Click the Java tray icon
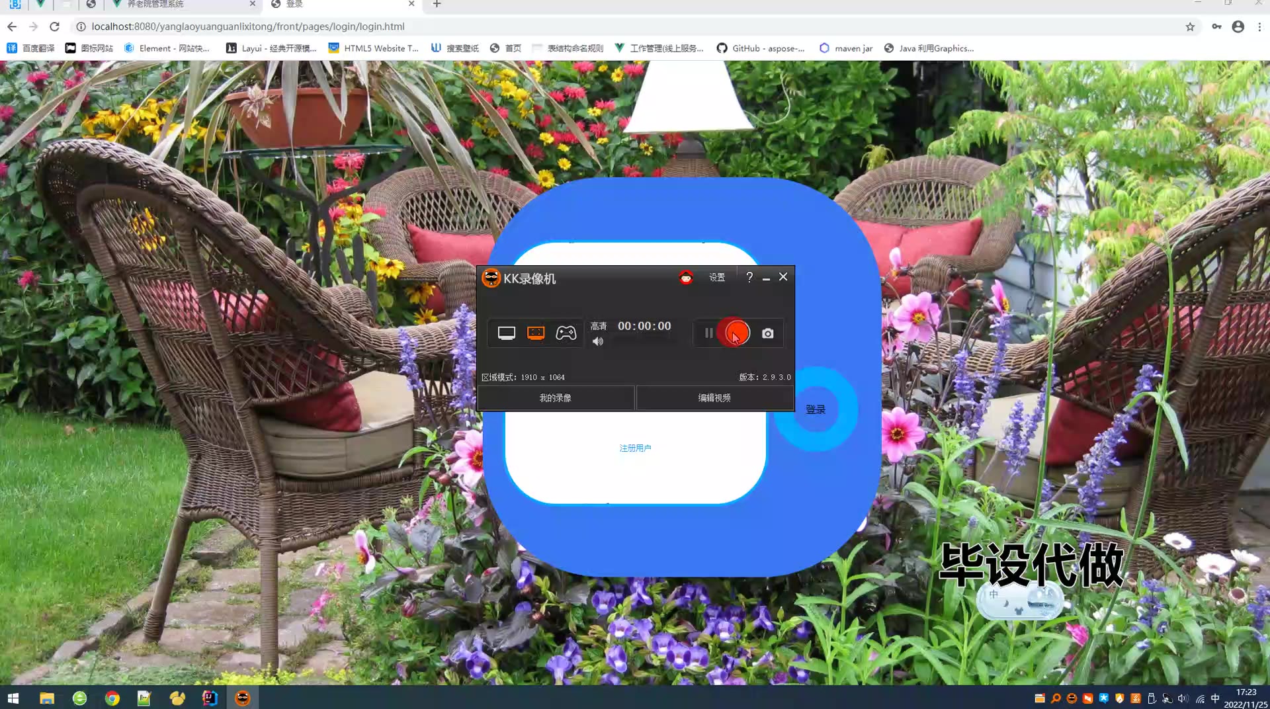This screenshot has height=709, width=1270. (x=1136, y=698)
